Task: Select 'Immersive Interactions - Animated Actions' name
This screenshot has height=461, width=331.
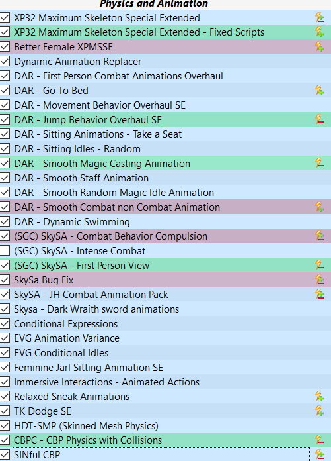Action: click(x=107, y=382)
